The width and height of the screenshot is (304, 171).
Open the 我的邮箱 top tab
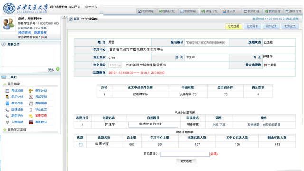click(x=188, y=11)
